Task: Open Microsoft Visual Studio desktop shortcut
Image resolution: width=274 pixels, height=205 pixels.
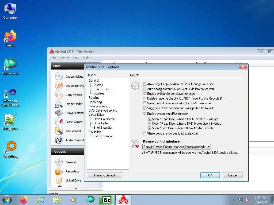Action: click(10, 98)
